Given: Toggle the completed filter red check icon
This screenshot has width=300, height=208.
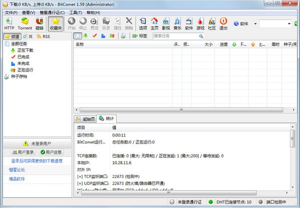Looking at the screenshot, I should tap(94, 36).
